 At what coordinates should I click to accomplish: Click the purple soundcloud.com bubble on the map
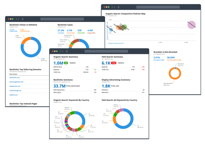tap(191, 25)
